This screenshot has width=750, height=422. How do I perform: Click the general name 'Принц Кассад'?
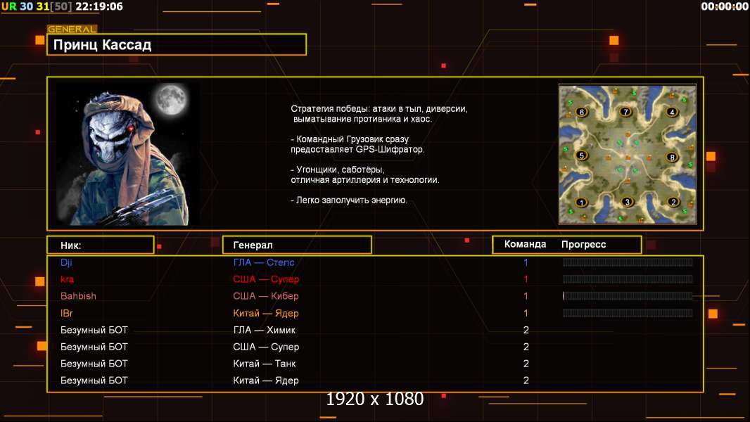point(102,45)
